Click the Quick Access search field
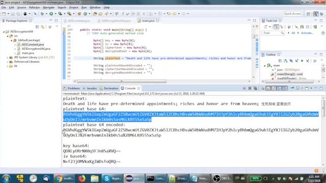This screenshot has width=326, height=183. pyautogui.click(x=293, y=14)
